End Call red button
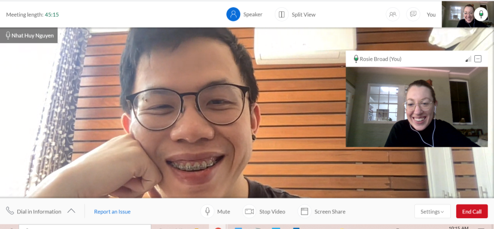Viewport: 494px width, 229px height. [x=472, y=212]
